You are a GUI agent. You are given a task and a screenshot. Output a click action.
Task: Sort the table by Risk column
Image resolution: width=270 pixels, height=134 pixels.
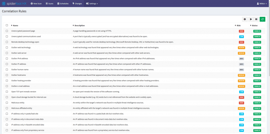(x=238, y=26)
